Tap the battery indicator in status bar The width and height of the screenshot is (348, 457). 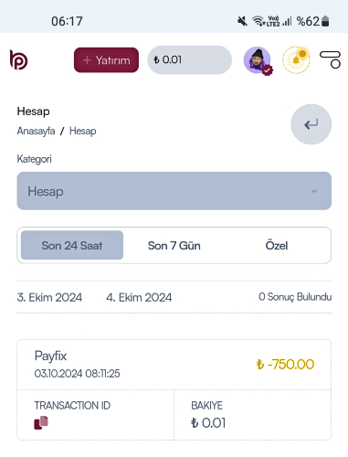coord(325,21)
